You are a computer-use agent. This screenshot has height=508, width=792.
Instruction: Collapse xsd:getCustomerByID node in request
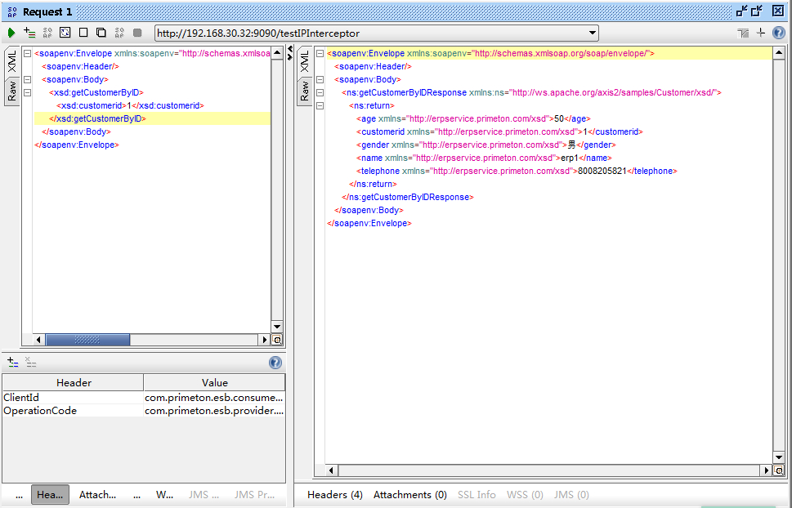pyautogui.click(x=28, y=93)
